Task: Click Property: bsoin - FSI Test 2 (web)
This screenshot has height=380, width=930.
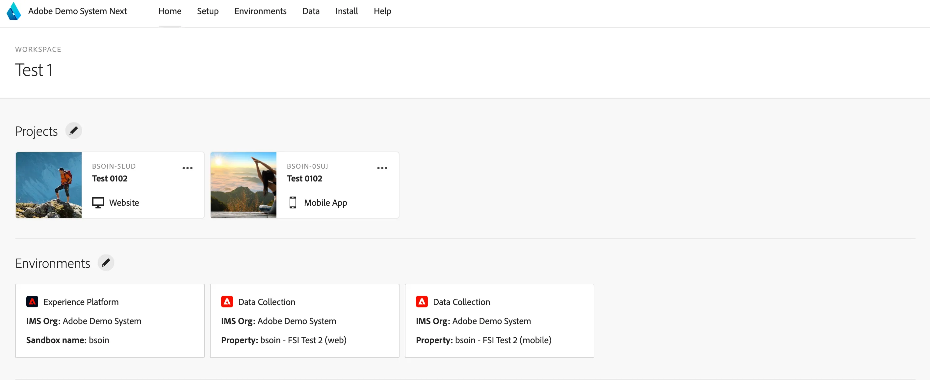Action: (x=284, y=340)
